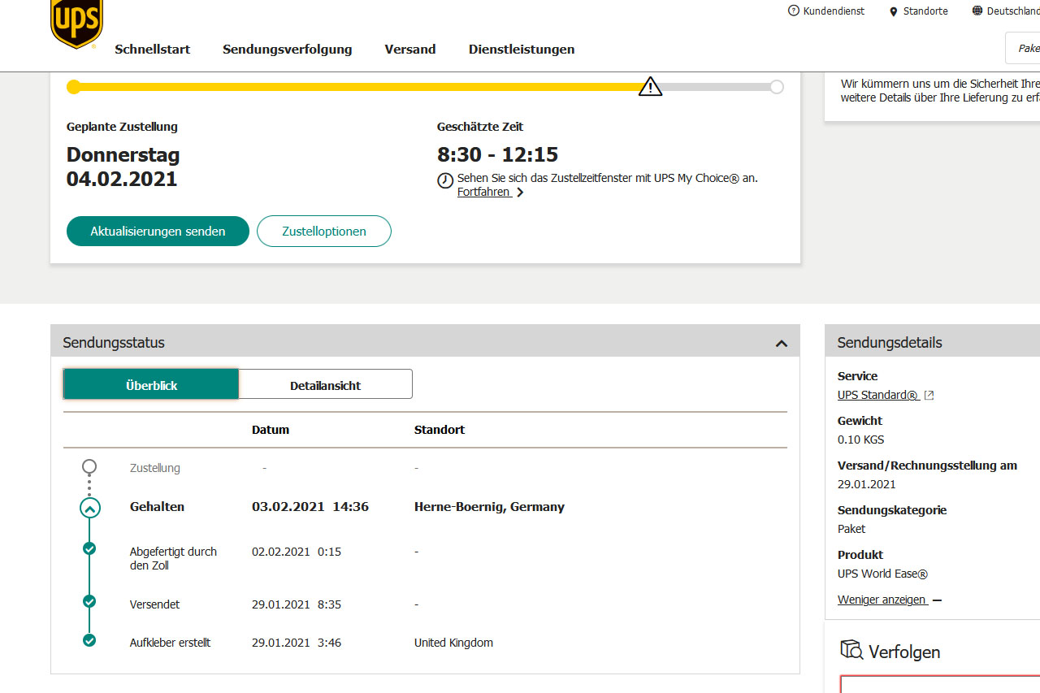
Task: Click the Aufkleber erstellt status label
Action: [x=170, y=643]
